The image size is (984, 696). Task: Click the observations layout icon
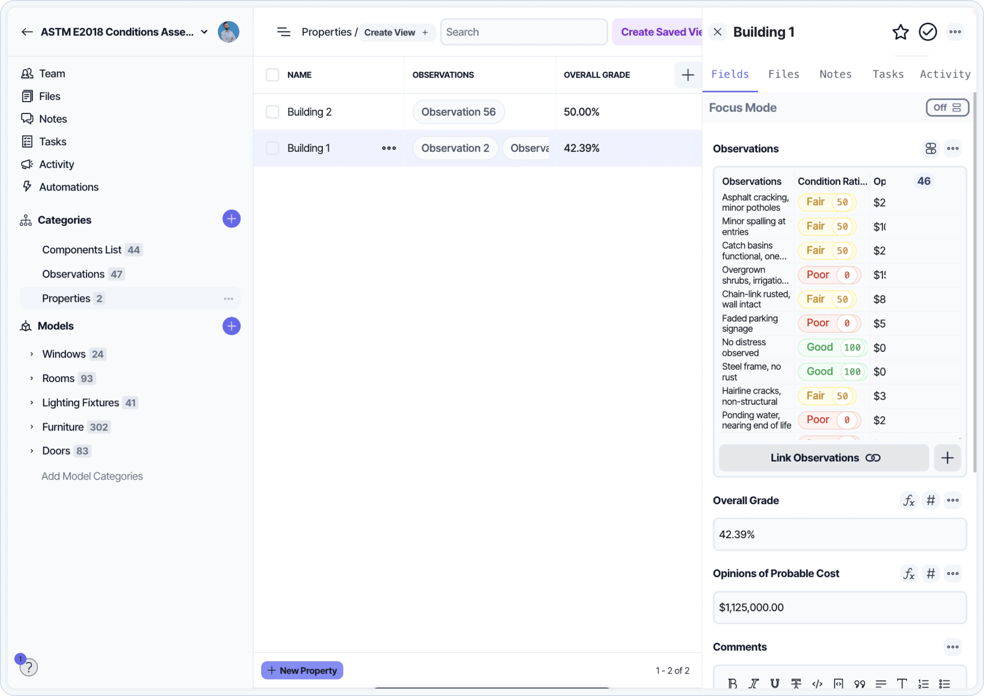[930, 149]
